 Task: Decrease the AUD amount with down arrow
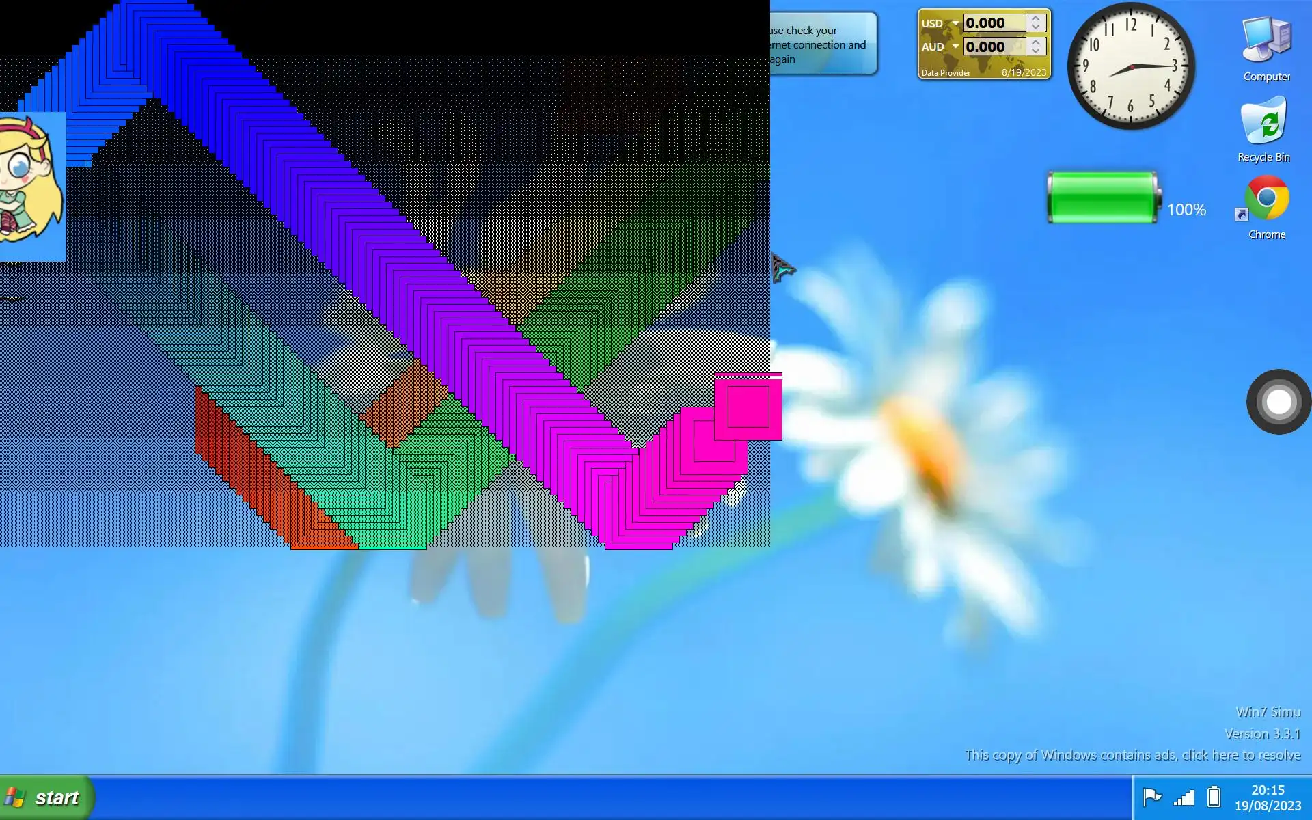1036,51
